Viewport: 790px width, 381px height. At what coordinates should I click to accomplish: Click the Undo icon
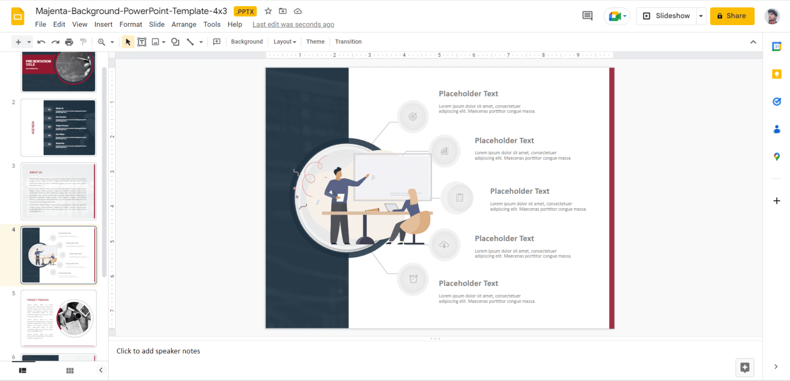tap(41, 42)
